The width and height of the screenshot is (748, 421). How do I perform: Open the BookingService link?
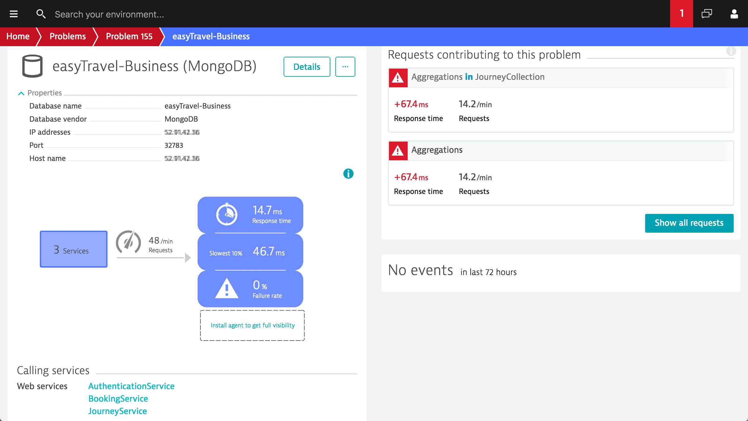[x=118, y=399]
